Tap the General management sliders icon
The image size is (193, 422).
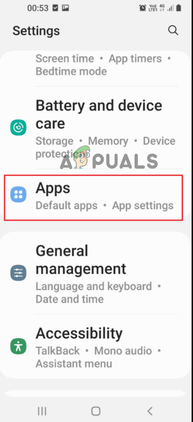coord(18,273)
